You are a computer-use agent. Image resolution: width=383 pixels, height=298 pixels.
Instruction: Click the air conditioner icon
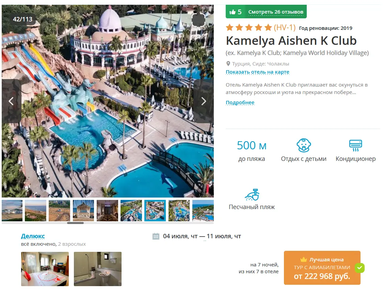click(x=355, y=146)
